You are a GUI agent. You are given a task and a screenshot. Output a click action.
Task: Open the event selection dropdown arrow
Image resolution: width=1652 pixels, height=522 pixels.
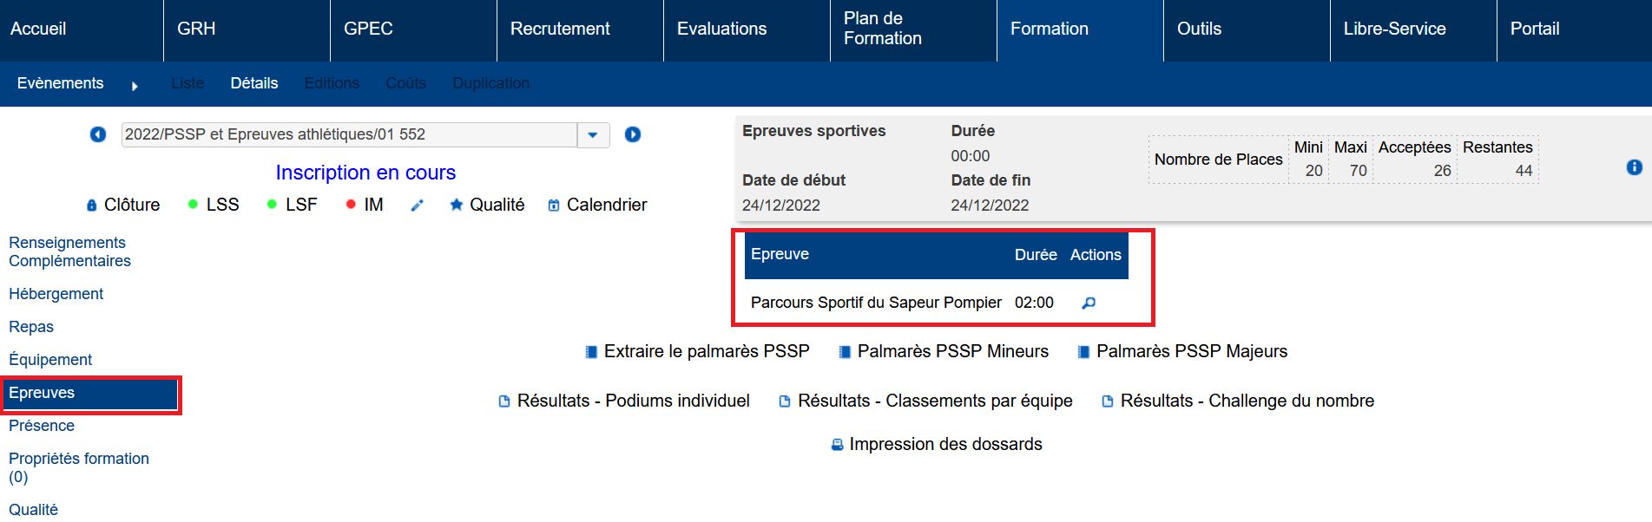coord(593,134)
